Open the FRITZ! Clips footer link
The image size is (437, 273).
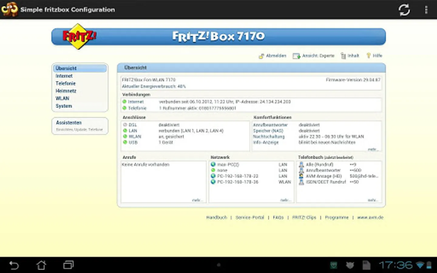click(304, 217)
